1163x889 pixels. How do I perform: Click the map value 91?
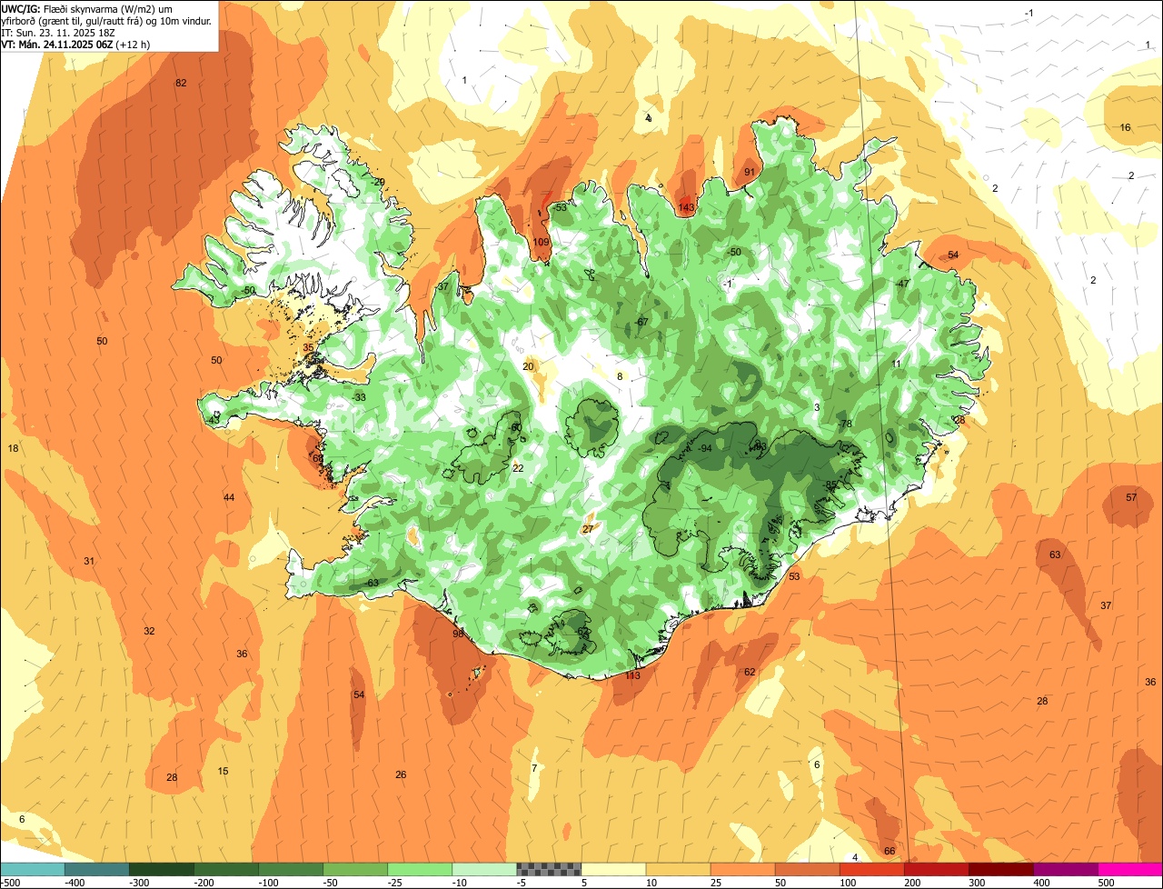750,172
